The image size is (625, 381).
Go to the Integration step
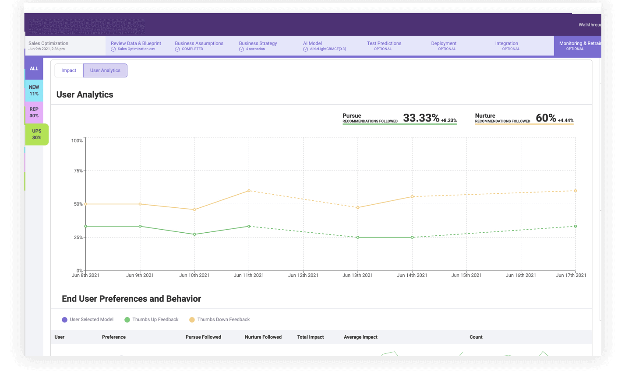(507, 45)
